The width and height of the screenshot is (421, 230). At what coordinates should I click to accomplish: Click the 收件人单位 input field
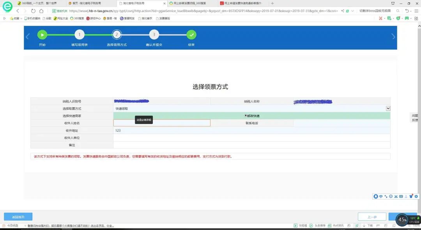251,138
